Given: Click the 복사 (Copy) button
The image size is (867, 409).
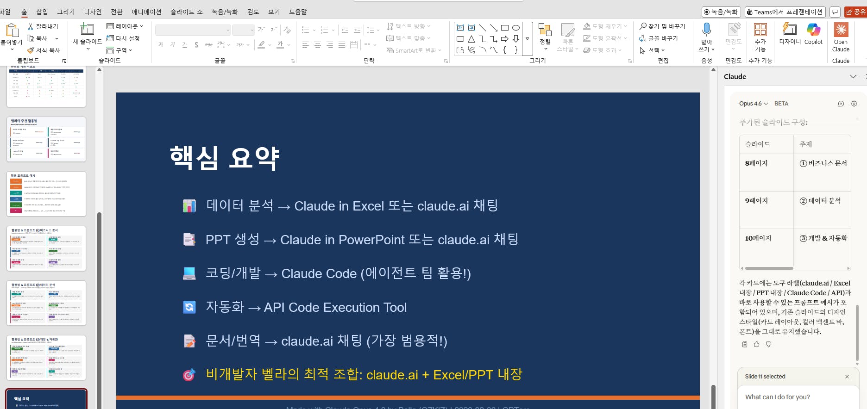Looking at the screenshot, I should click(x=37, y=38).
